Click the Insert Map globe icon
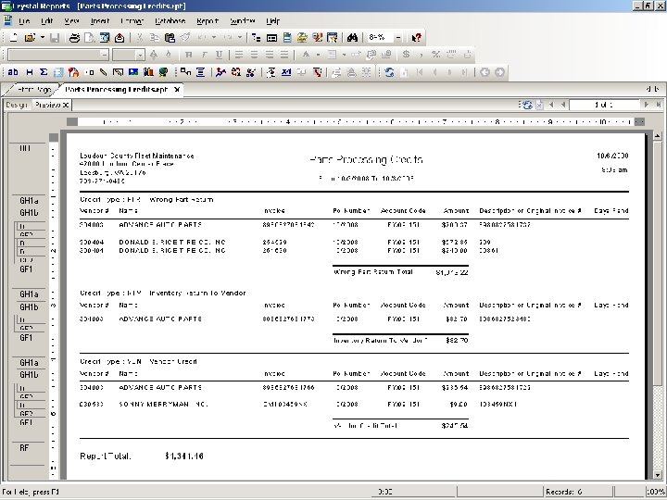667x500 pixels. pyautogui.click(x=163, y=72)
